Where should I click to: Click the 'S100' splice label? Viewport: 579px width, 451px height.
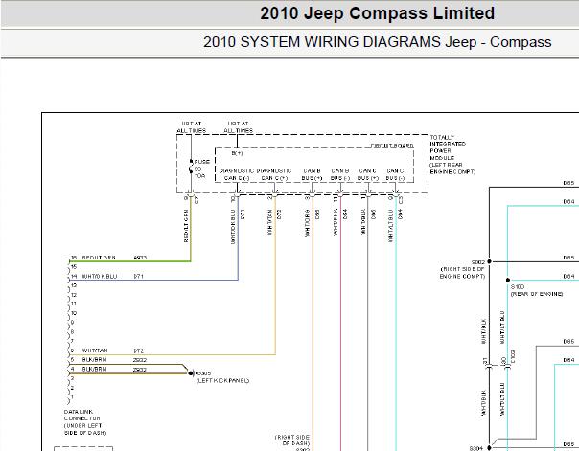click(x=518, y=286)
